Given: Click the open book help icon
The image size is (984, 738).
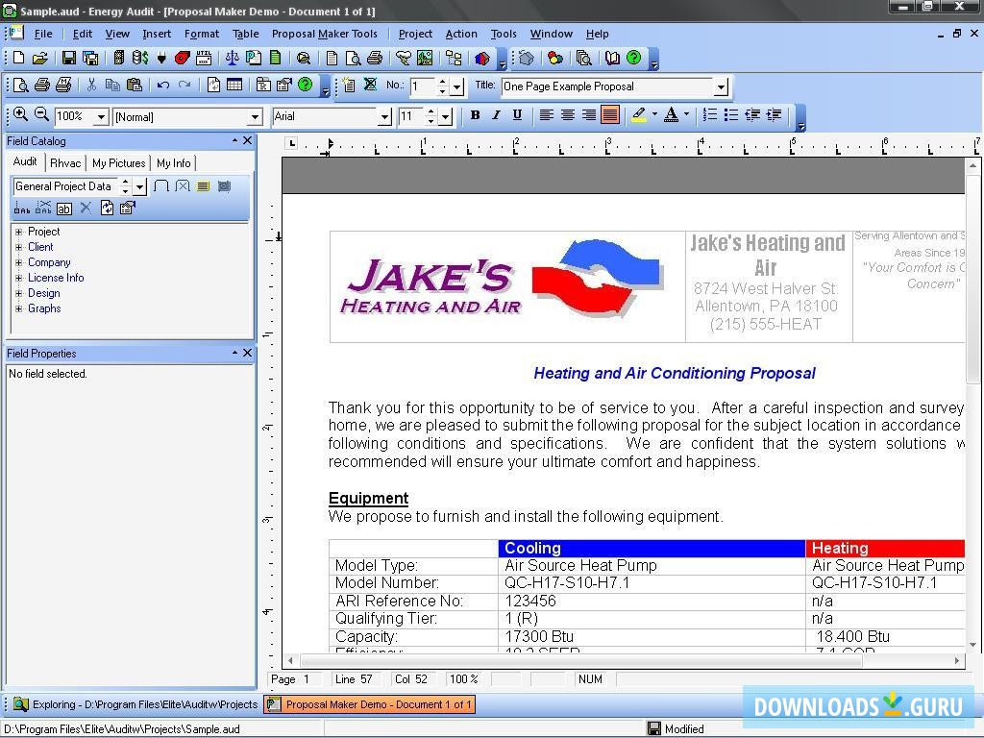Looking at the screenshot, I should point(612,59).
